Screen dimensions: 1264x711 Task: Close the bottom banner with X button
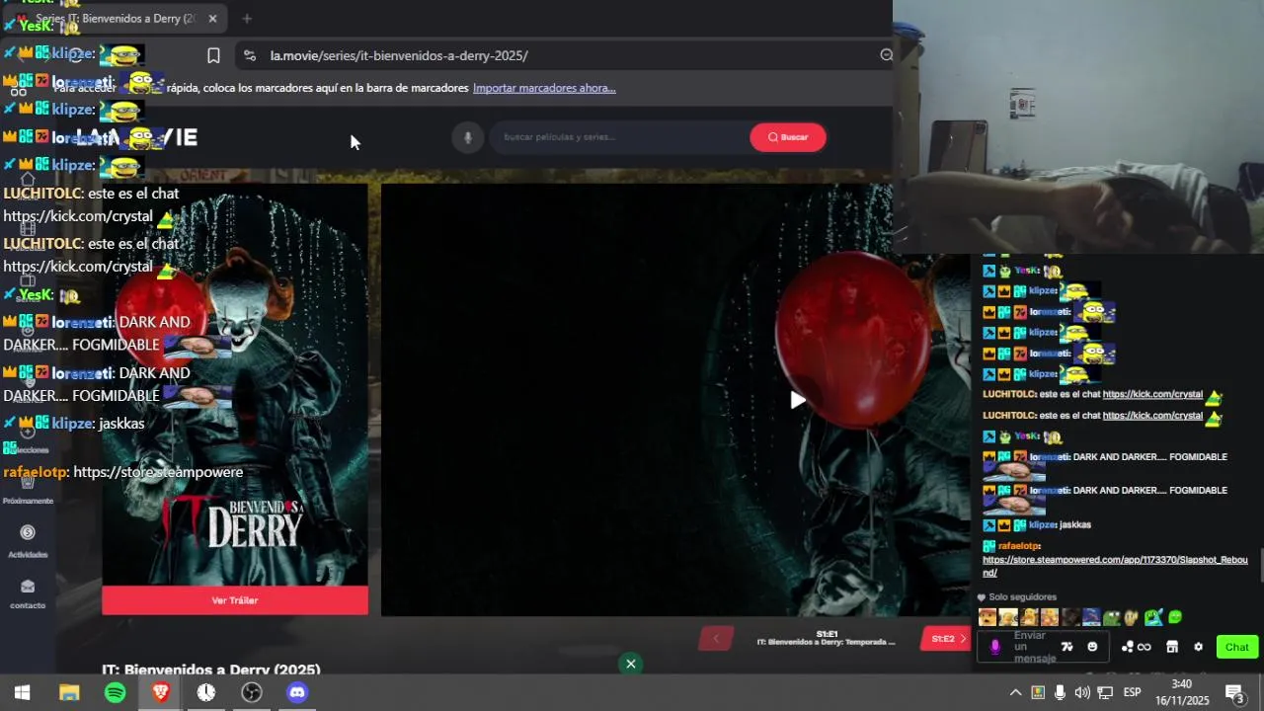click(630, 664)
